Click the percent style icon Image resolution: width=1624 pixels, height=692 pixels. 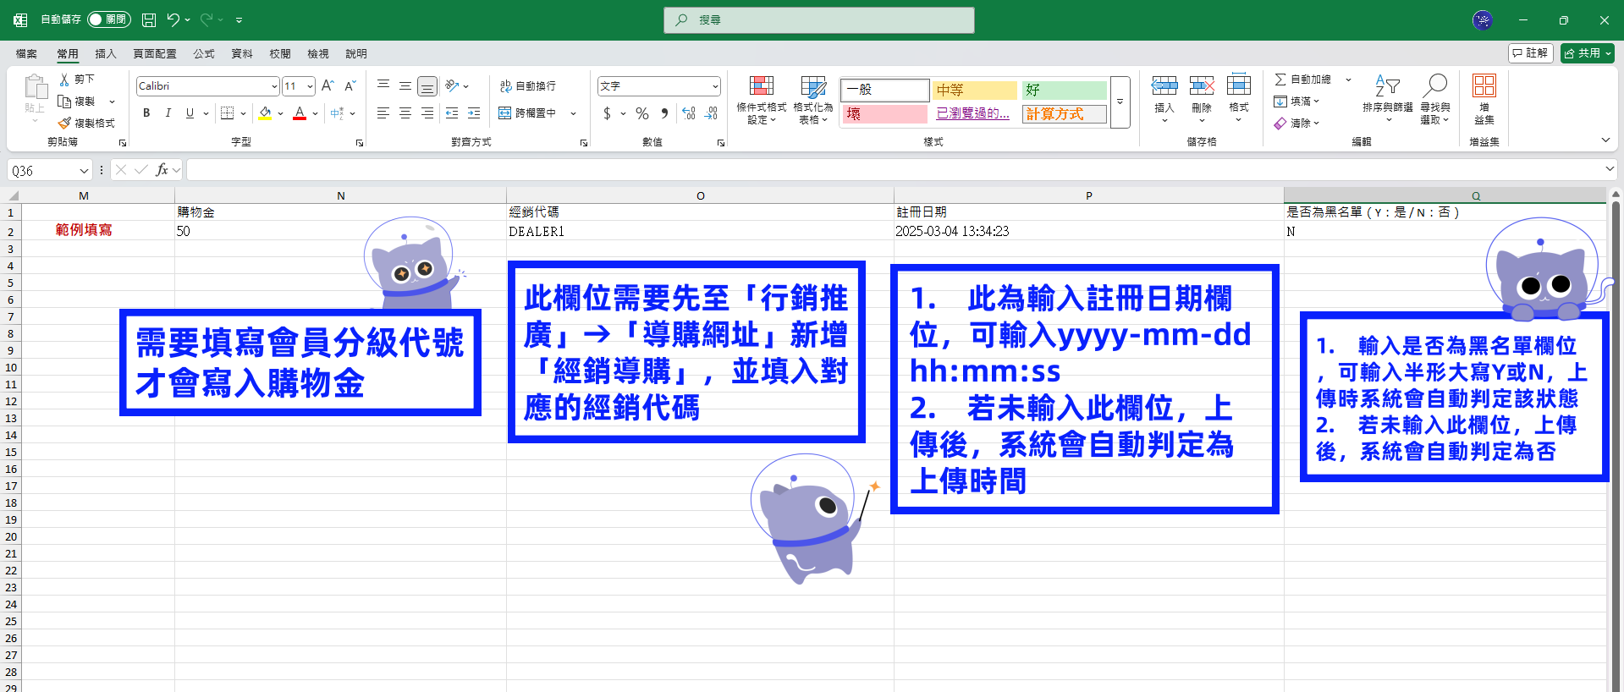click(642, 113)
